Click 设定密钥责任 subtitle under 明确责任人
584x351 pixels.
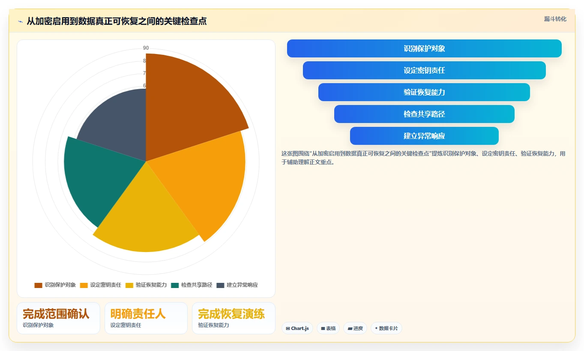126,325
